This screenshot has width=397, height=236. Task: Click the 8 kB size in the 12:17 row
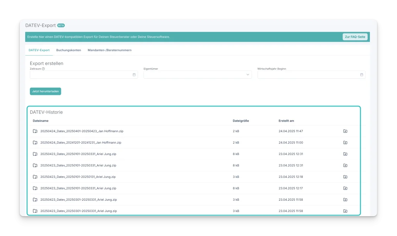tap(236, 188)
